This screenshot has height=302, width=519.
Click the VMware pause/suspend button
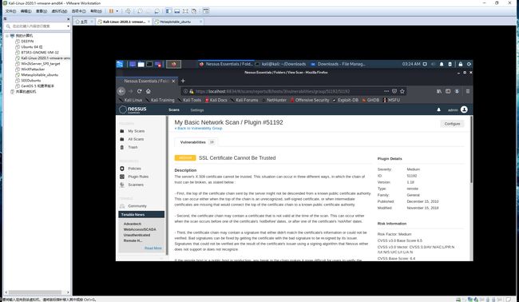click(111, 11)
